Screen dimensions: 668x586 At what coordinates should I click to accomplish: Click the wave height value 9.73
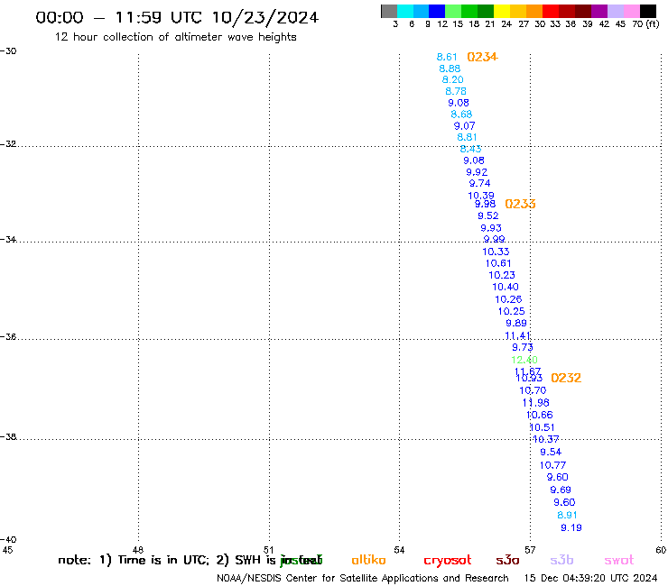pyautogui.click(x=523, y=348)
